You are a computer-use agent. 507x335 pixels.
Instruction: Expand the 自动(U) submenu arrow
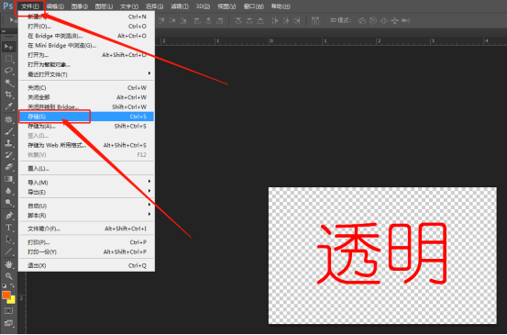pos(149,205)
